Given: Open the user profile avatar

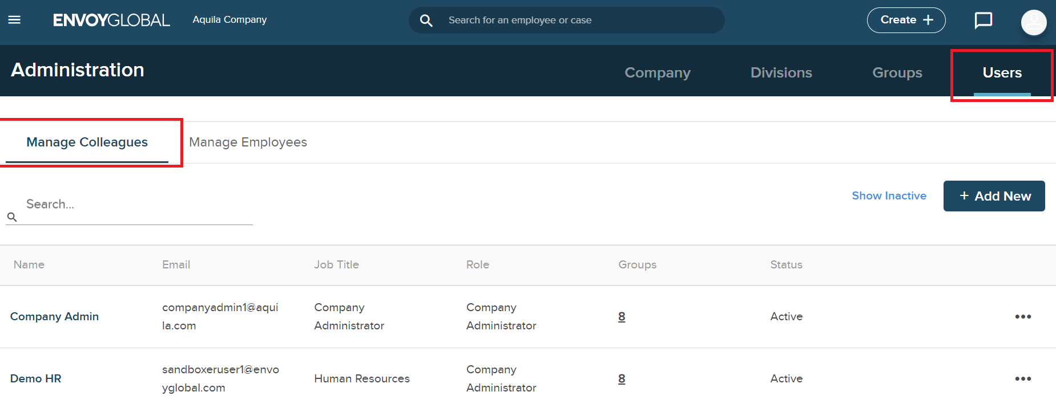Looking at the screenshot, I should [x=1033, y=23].
